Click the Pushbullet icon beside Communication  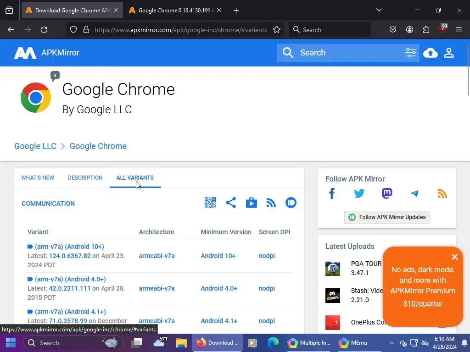click(291, 203)
